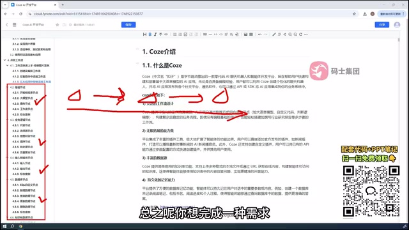Insert an image into the note
Viewport: 409px width, 230px height.
(x=245, y=34)
